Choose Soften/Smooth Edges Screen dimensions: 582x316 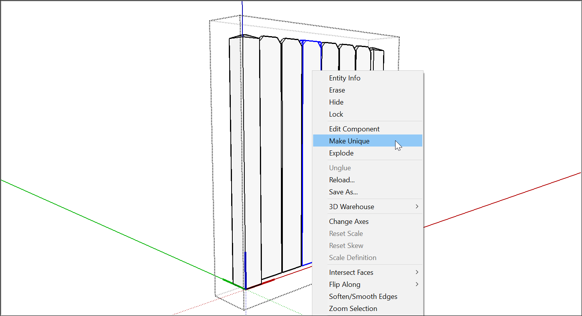point(363,296)
